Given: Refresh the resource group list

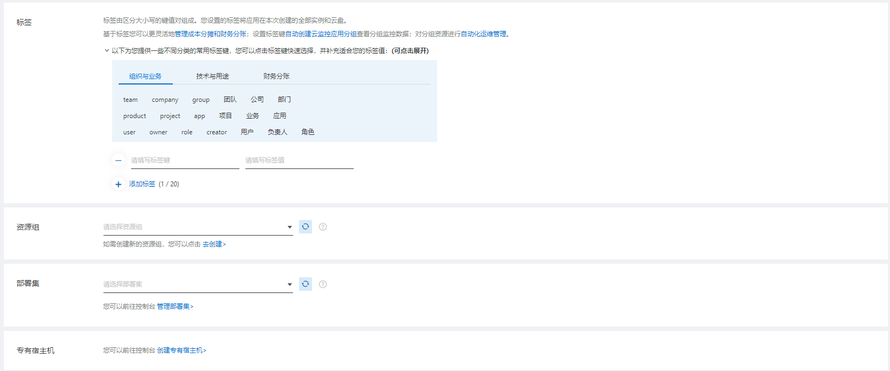Looking at the screenshot, I should point(306,227).
